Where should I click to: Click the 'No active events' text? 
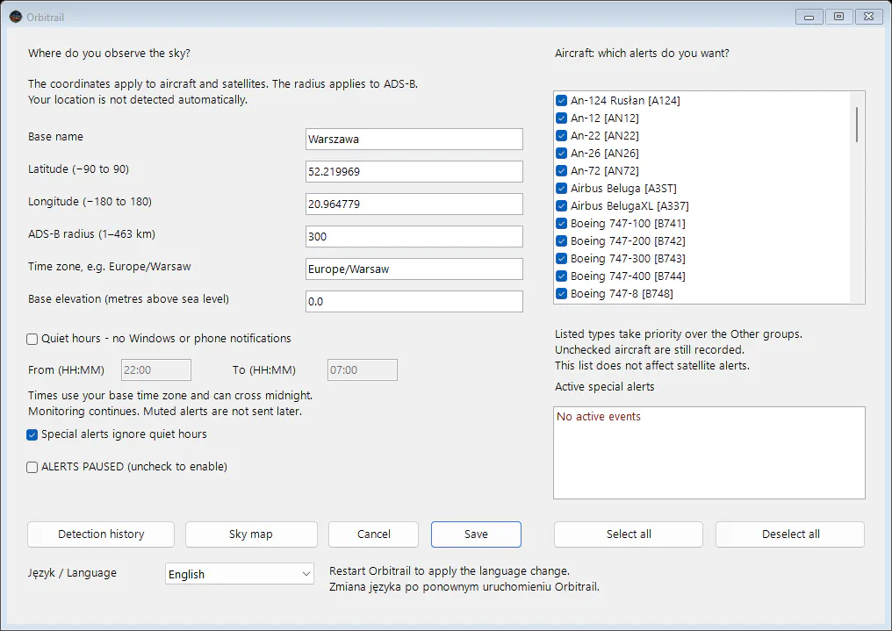(x=599, y=417)
